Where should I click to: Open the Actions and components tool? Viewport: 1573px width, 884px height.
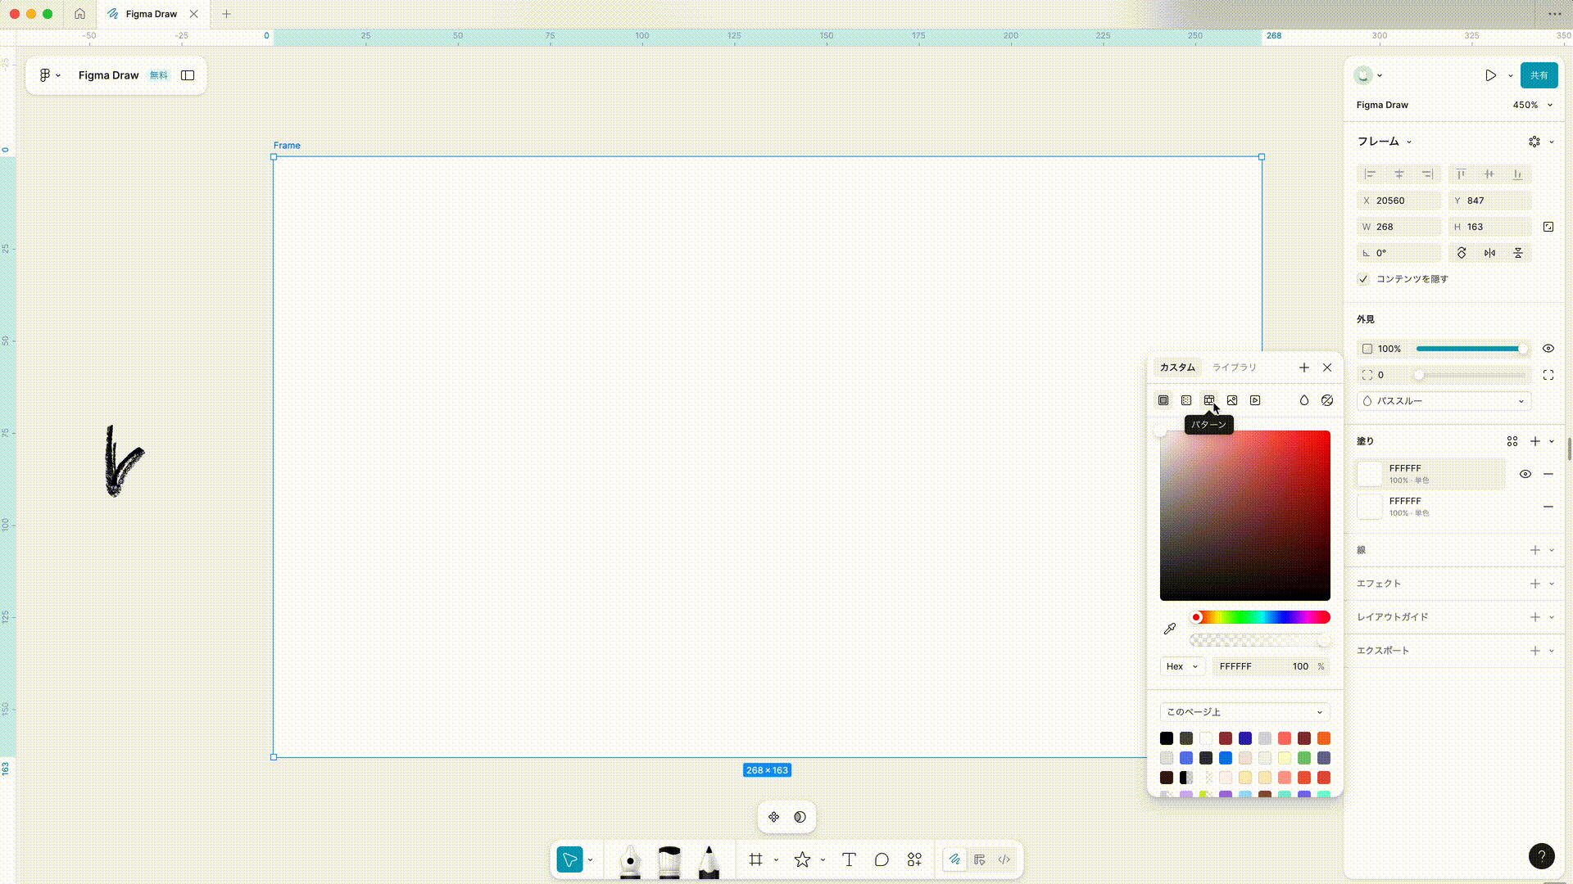pos(914,859)
